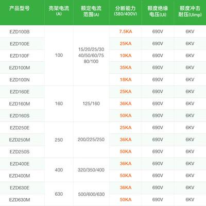
Task: Click the 额定电流范围(A) column header
Action: pyautogui.click(x=91, y=11)
